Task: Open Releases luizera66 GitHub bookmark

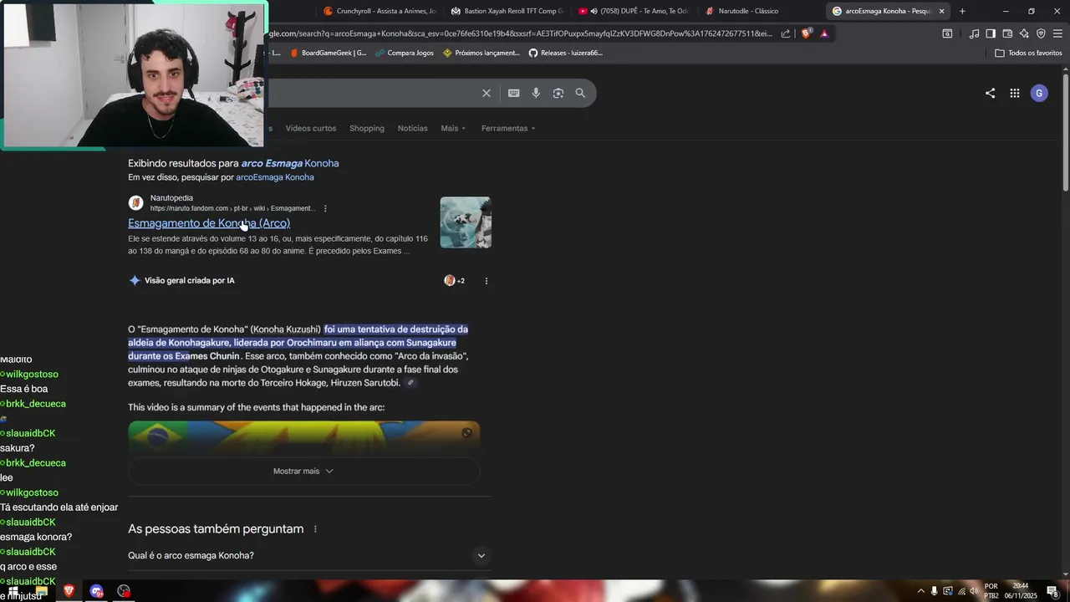Action: (565, 53)
